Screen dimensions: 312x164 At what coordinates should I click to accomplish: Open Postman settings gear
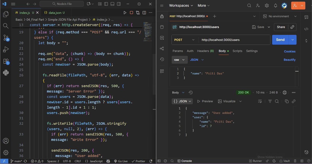click(267, 5)
